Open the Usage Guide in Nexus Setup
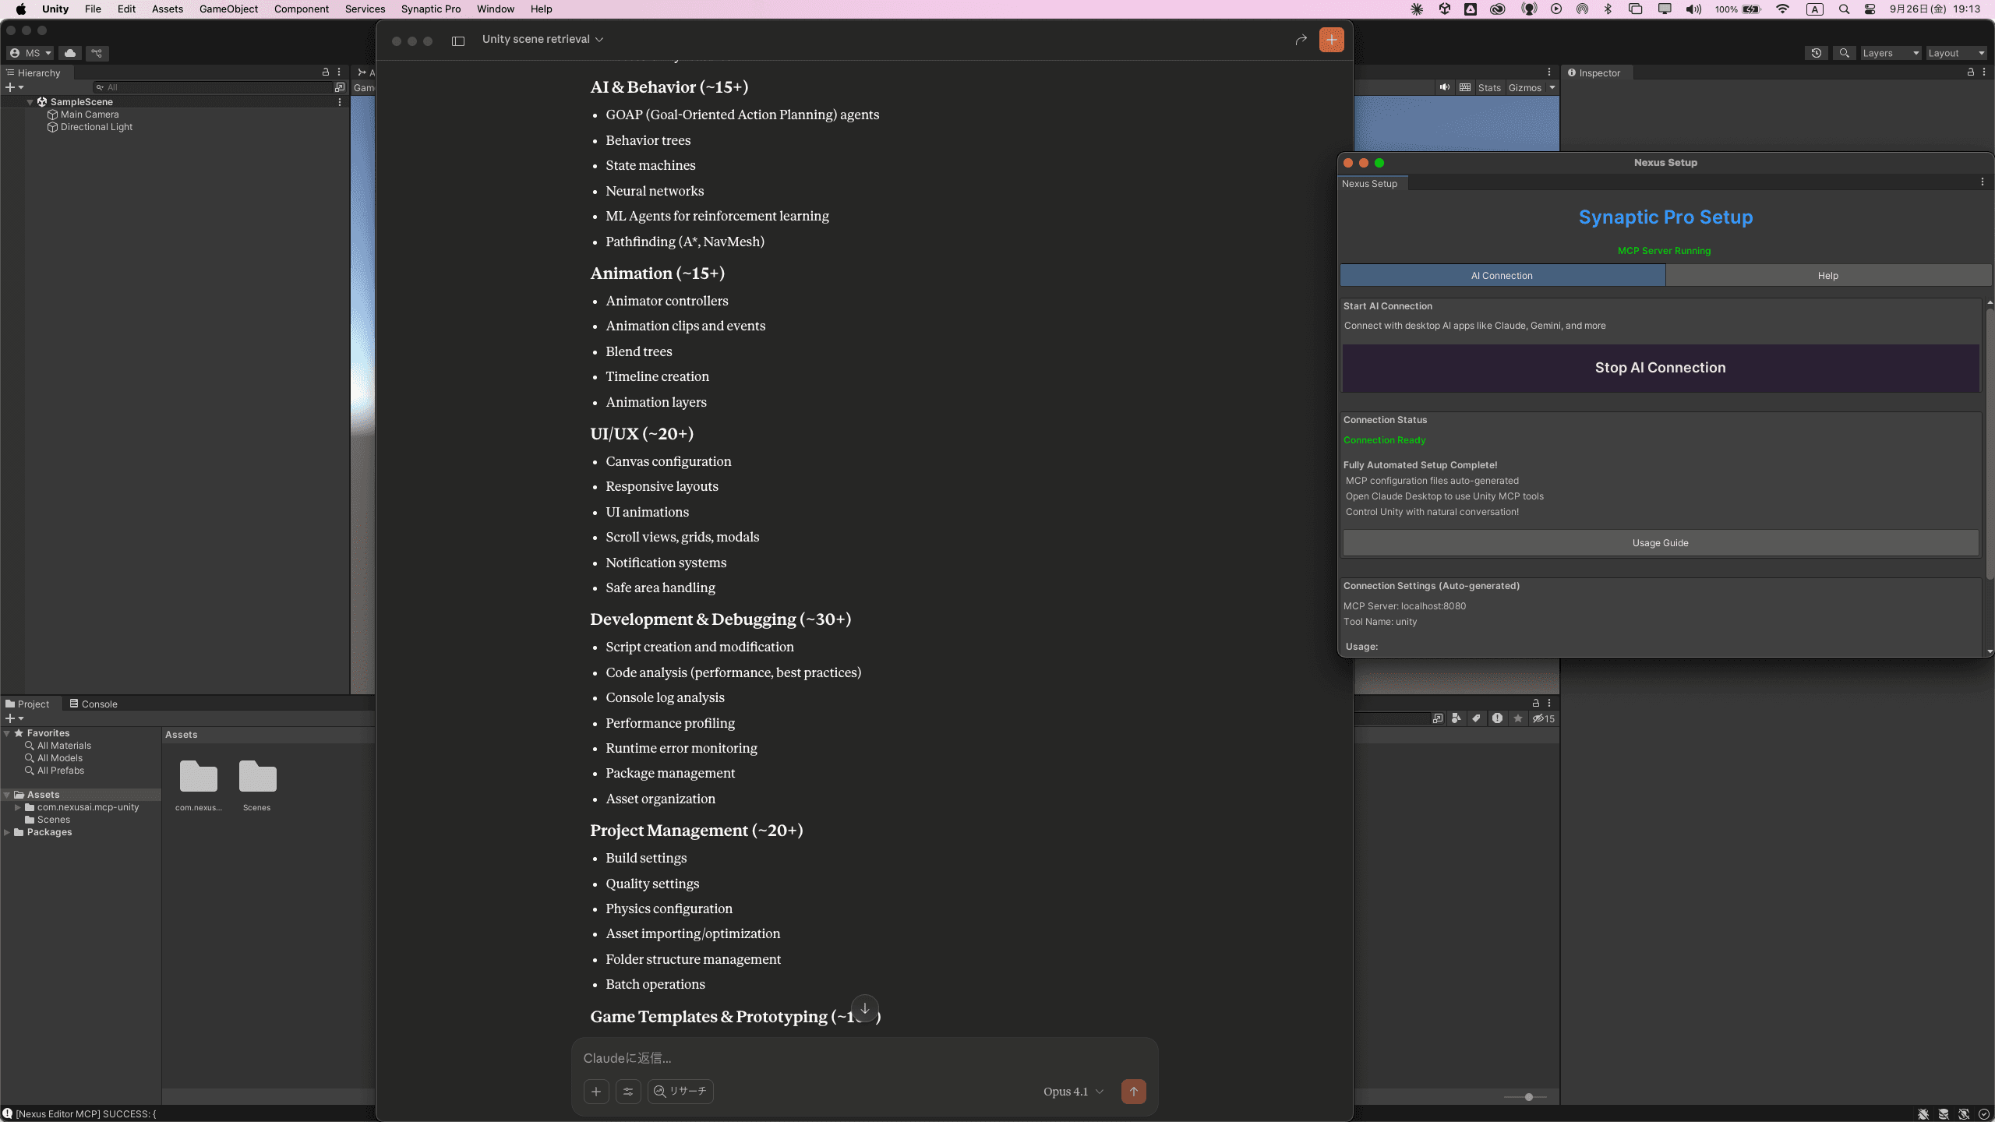The width and height of the screenshot is (1995, 1122). pos(1660,542)
